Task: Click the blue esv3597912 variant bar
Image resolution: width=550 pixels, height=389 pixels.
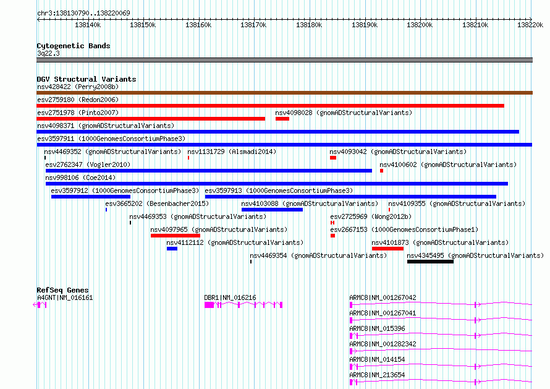Action: [x=91, y=197]
